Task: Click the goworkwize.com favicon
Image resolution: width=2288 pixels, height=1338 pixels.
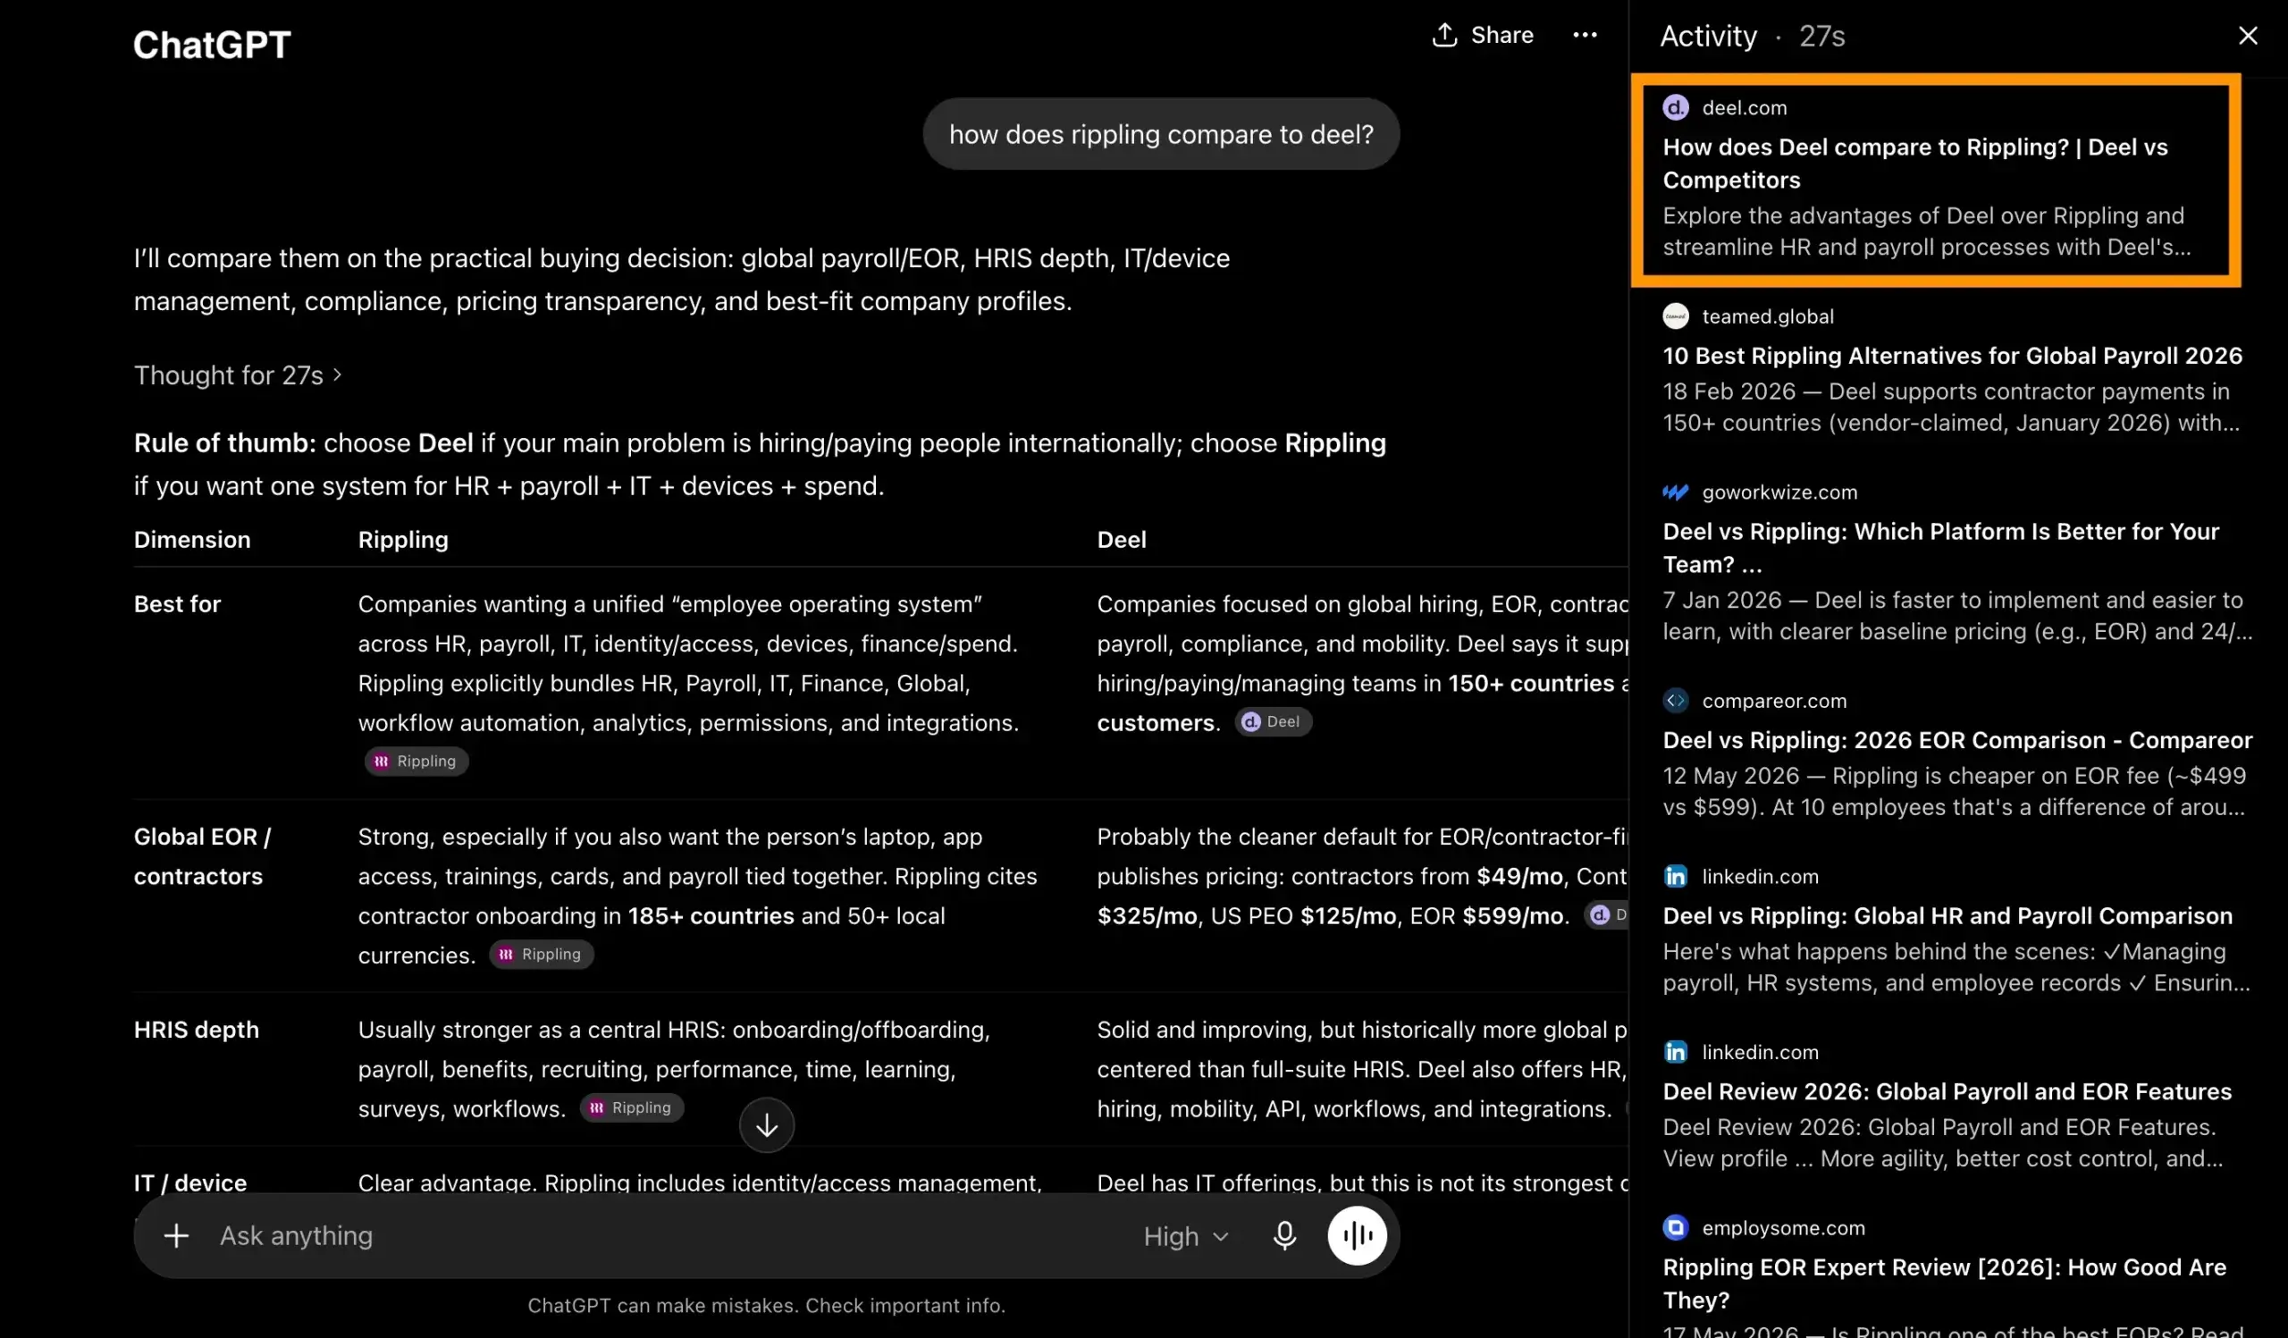Action: (1675, 492)
